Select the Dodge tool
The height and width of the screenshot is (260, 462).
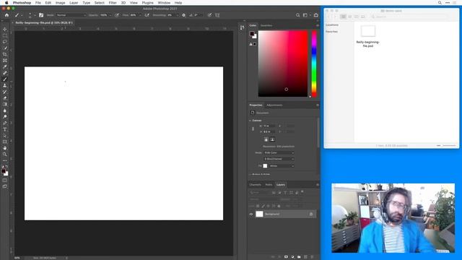pyautogui.click(x=5, y=117)
